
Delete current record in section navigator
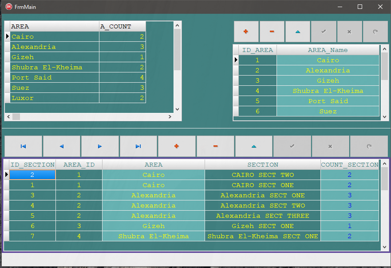click(x=215, y=146)
